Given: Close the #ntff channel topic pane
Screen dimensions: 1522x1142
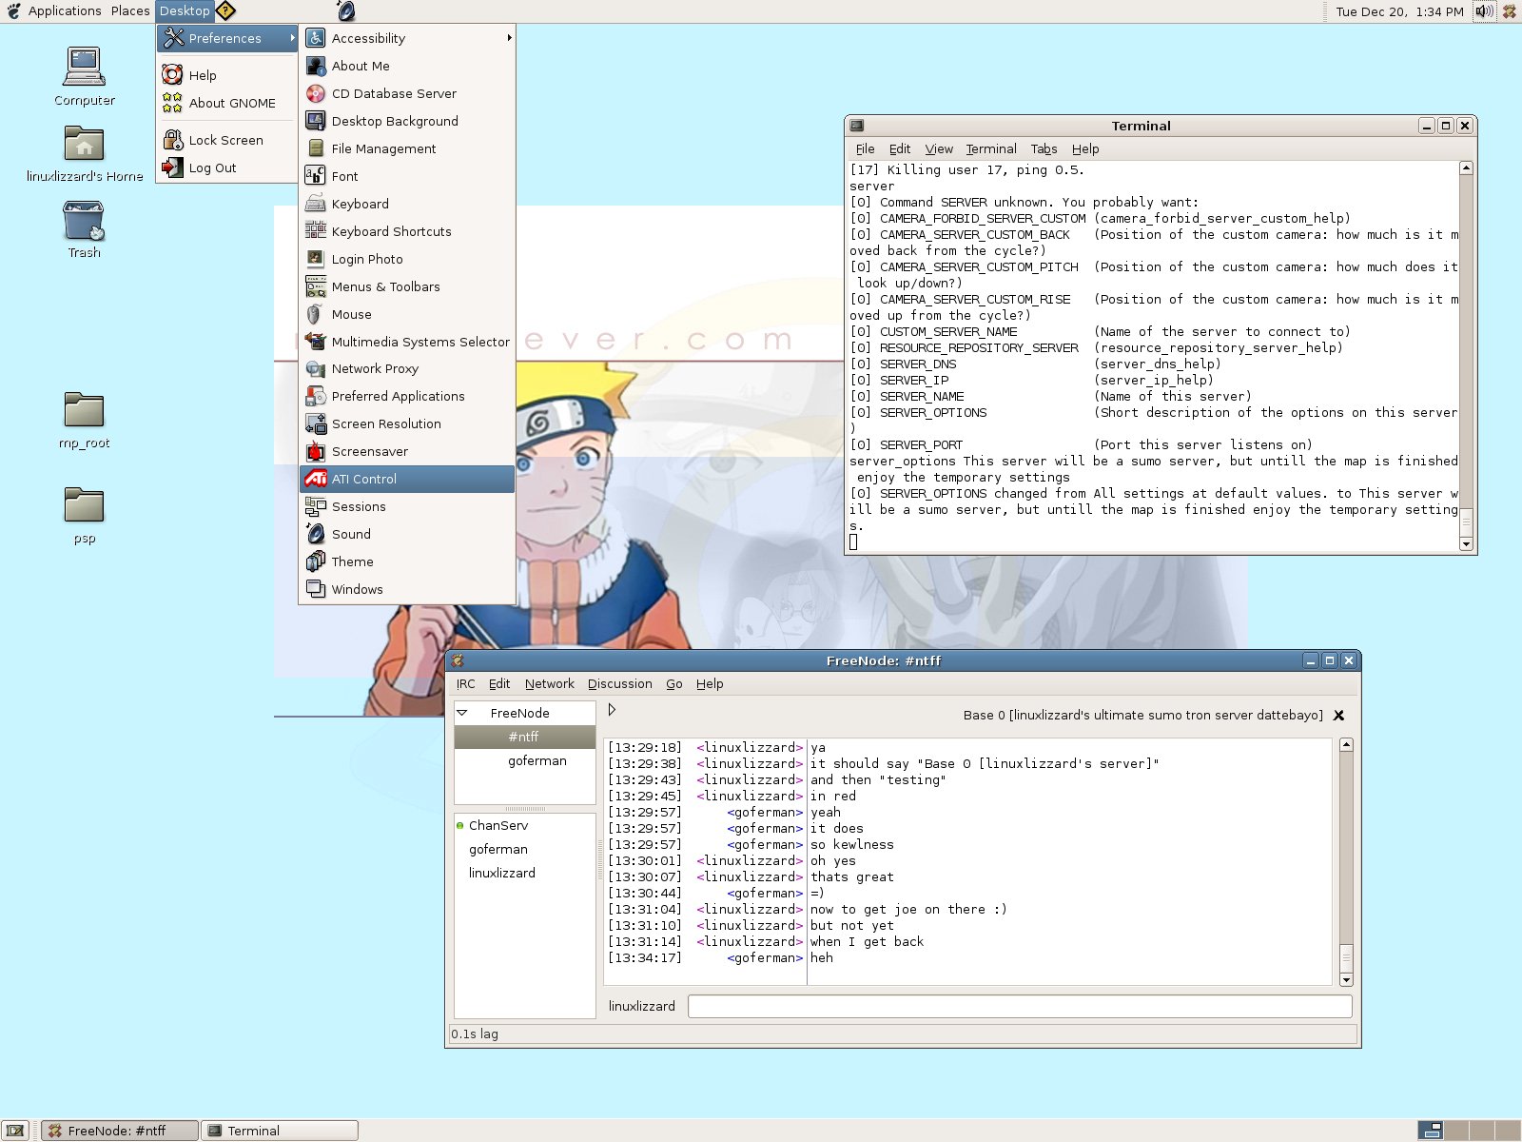Looking at the screenshot, I should [x=1338, y=716].
